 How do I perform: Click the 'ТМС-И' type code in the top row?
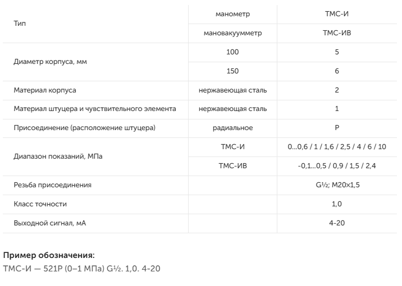(337, 14)
